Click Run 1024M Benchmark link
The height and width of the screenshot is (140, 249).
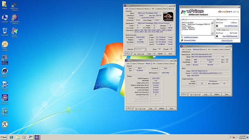point(230,36)
